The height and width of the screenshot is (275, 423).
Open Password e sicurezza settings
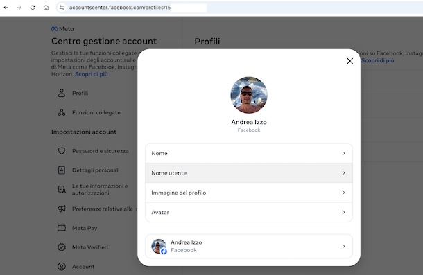101,151
